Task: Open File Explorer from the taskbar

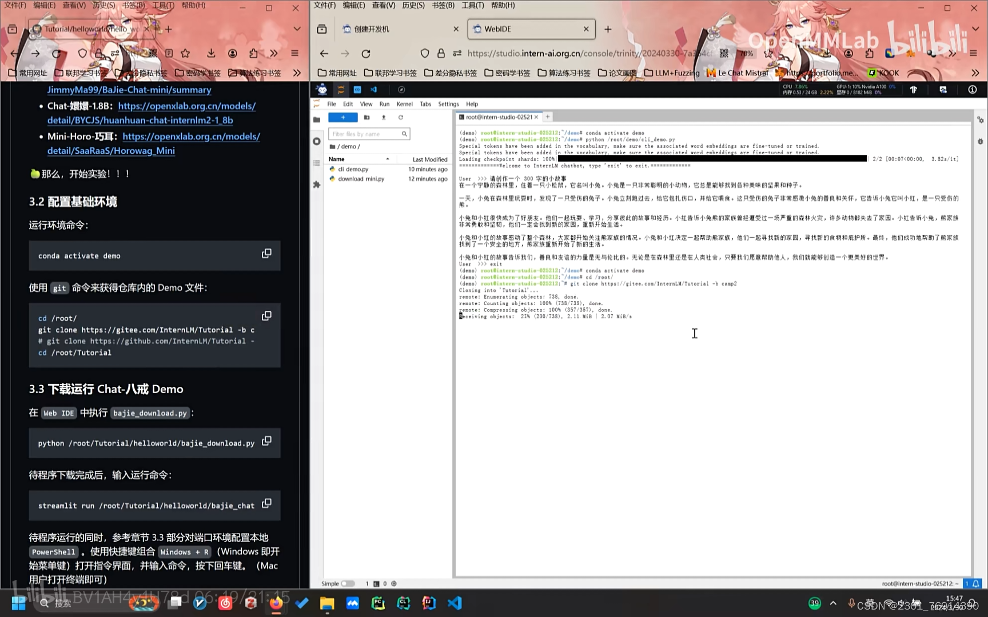Action: coord(327,603)
